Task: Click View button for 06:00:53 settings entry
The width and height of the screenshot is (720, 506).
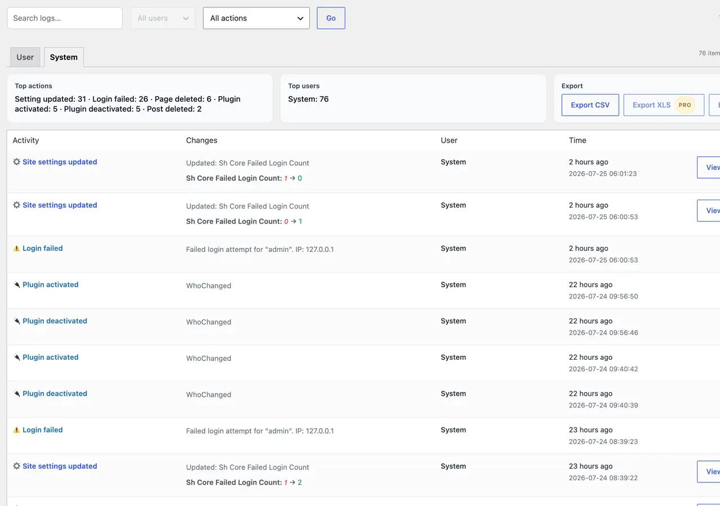Action: click(709, 211)
